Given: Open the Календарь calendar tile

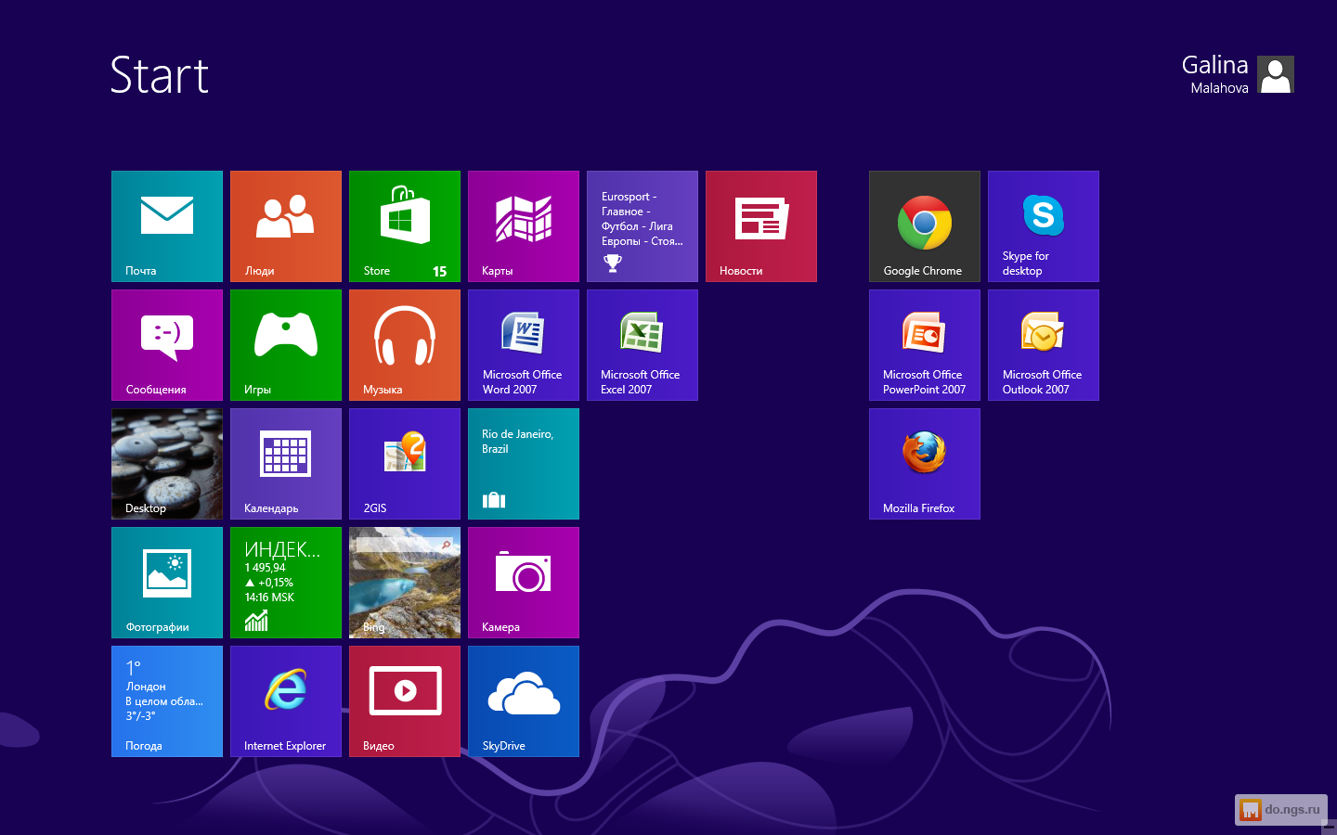Looking at the screenshot, I should click(286, 464).
